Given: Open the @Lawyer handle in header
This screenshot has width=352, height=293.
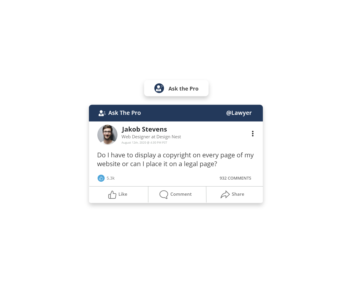Looking at the screenshot, I should [239, 113].
